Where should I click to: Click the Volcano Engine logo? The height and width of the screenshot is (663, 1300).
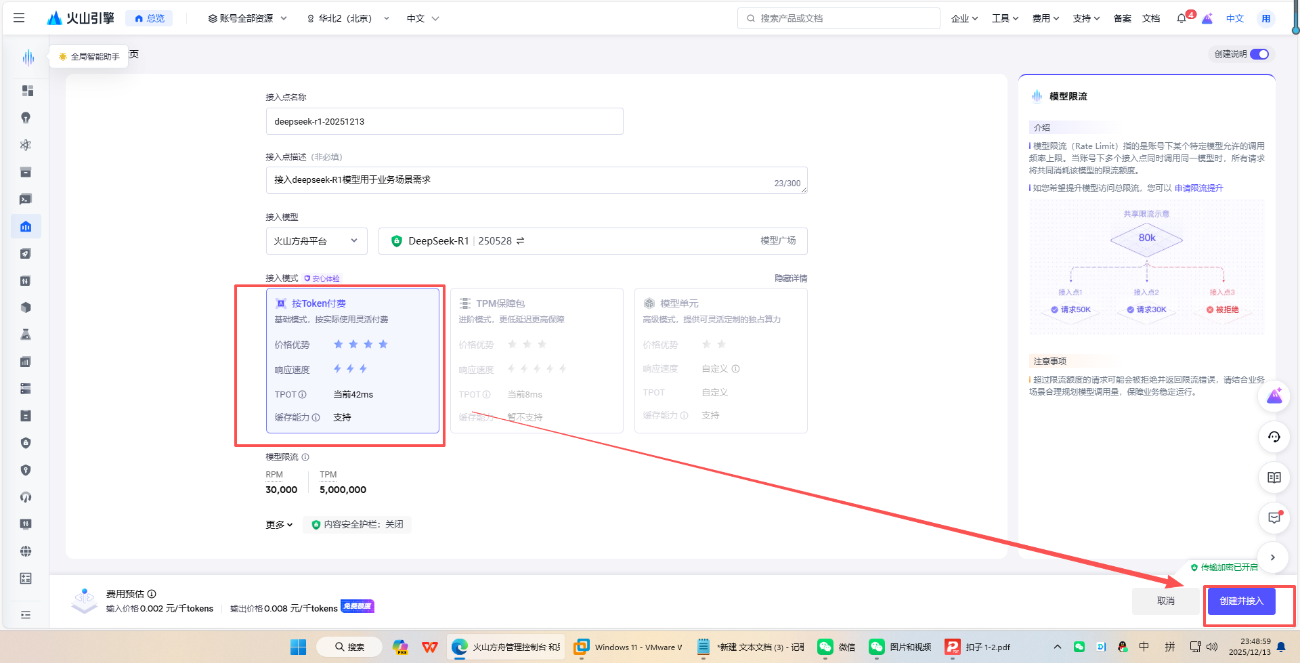pos(80,18)
